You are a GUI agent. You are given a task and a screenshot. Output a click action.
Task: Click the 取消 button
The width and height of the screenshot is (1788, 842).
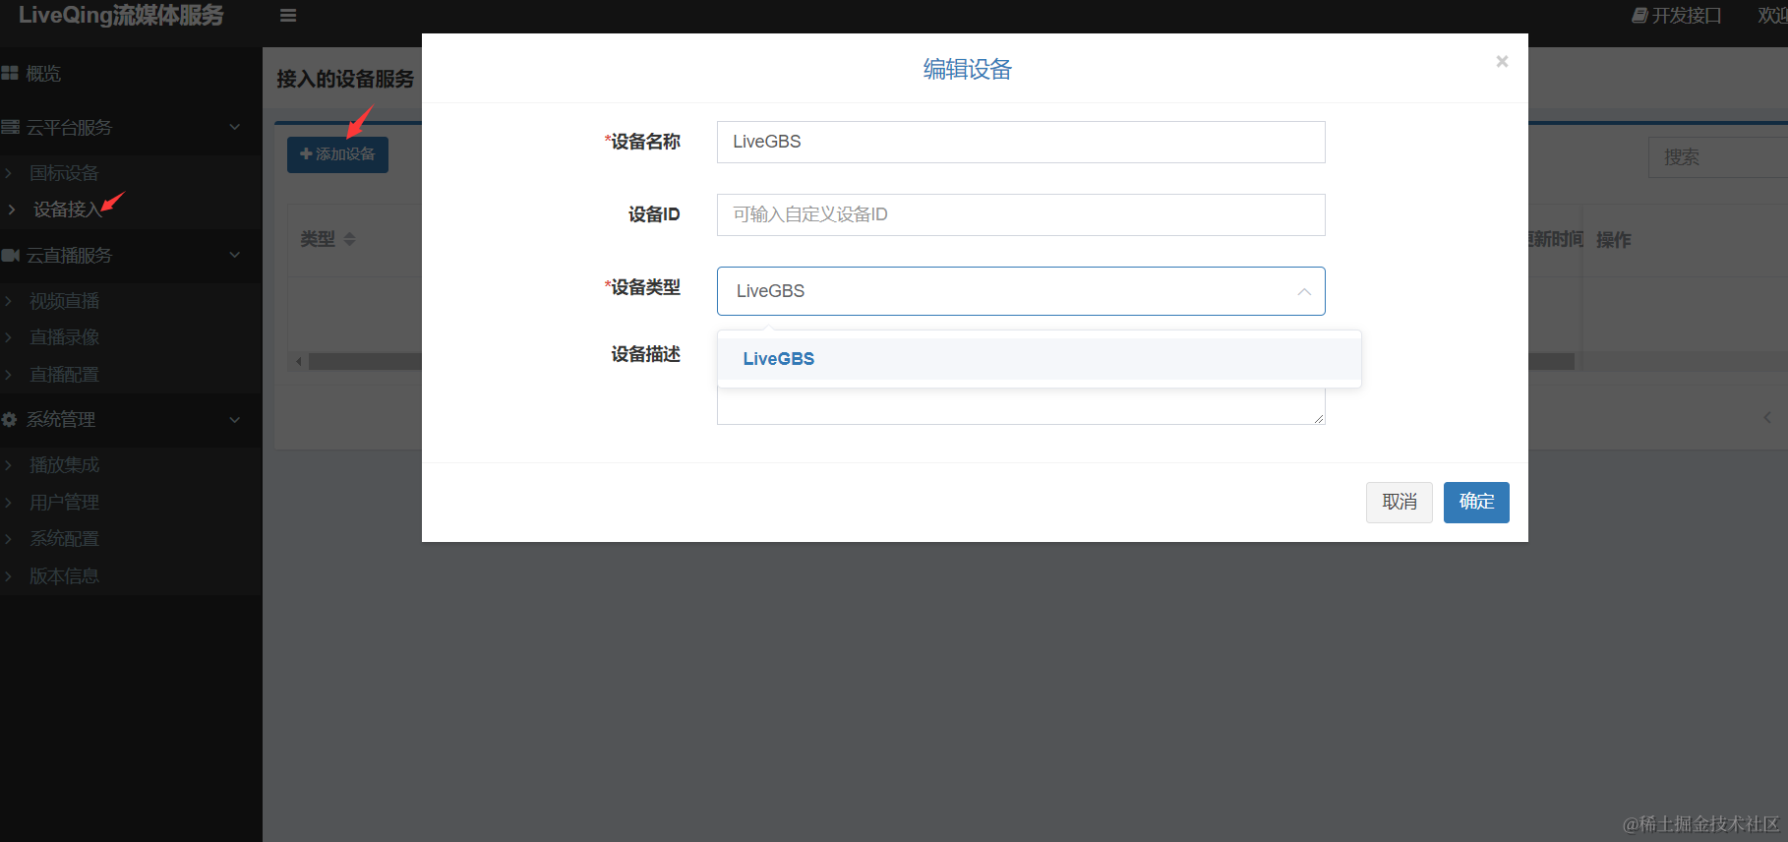1399,502
